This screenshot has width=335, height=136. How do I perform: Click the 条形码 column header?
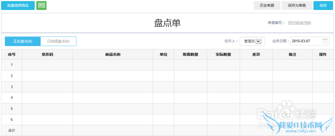point(47,55)
